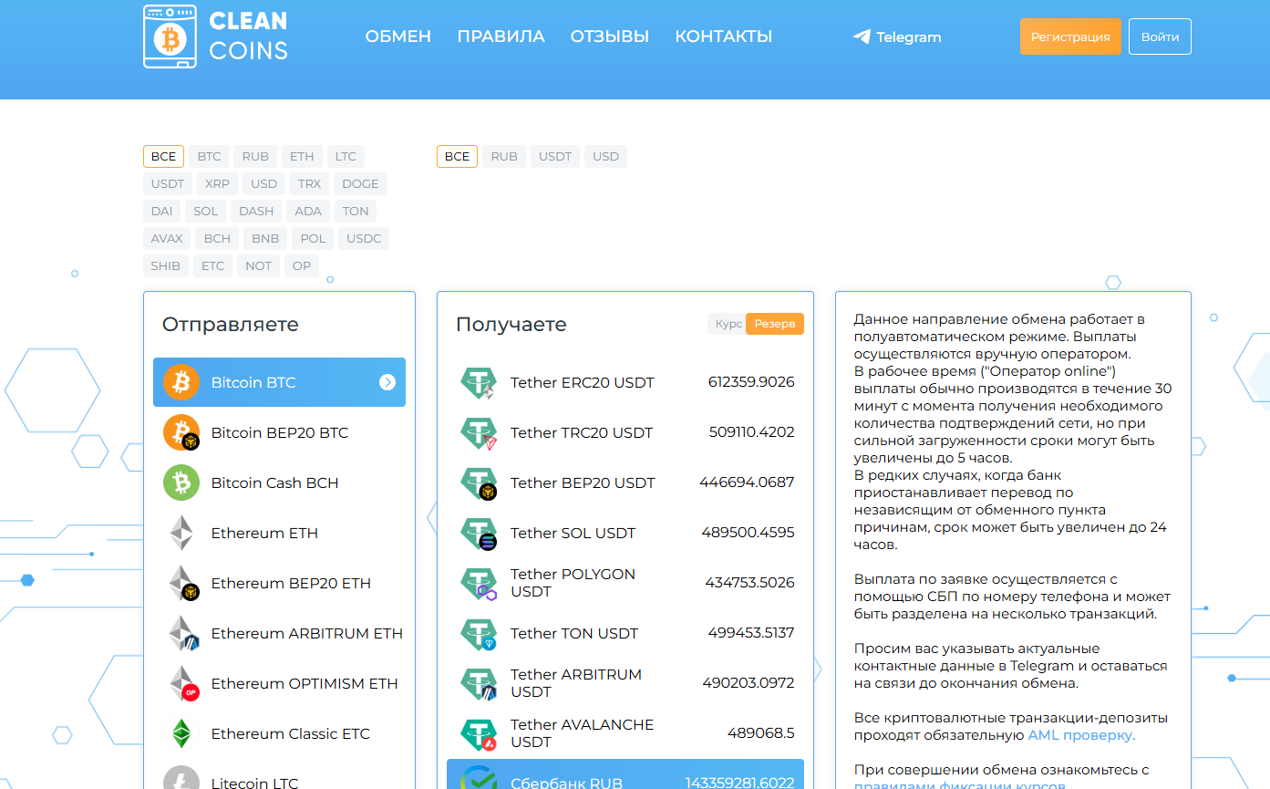Viewport: 1270px width, 789px height.
Task: Click the Tether SOL USDT icon
Action: click(479, 533)
